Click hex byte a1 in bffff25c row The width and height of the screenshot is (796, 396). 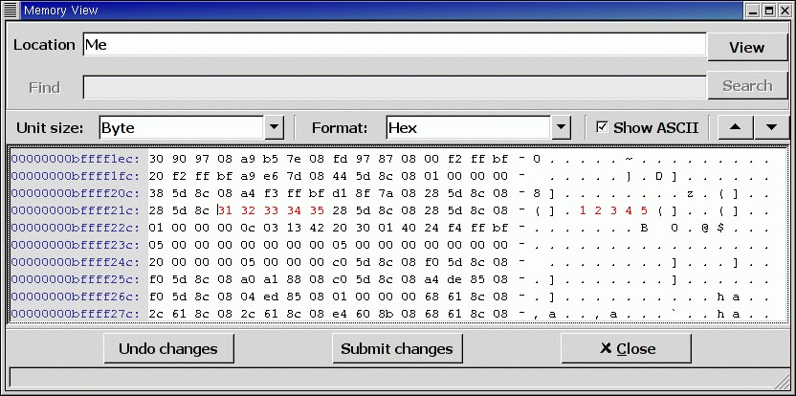tap(271, 279)
